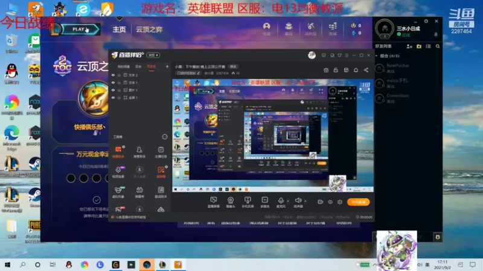Open the video microphone tool with purple badge
The image size is (483, 271).
point(118,172)
